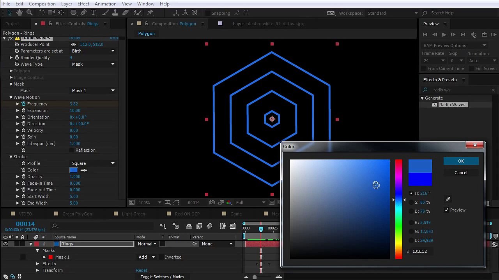Image resolution: width=499 pixels, height=280 pixels.
Task: Select the Rotation tool
Action: [x=42, y=13]
